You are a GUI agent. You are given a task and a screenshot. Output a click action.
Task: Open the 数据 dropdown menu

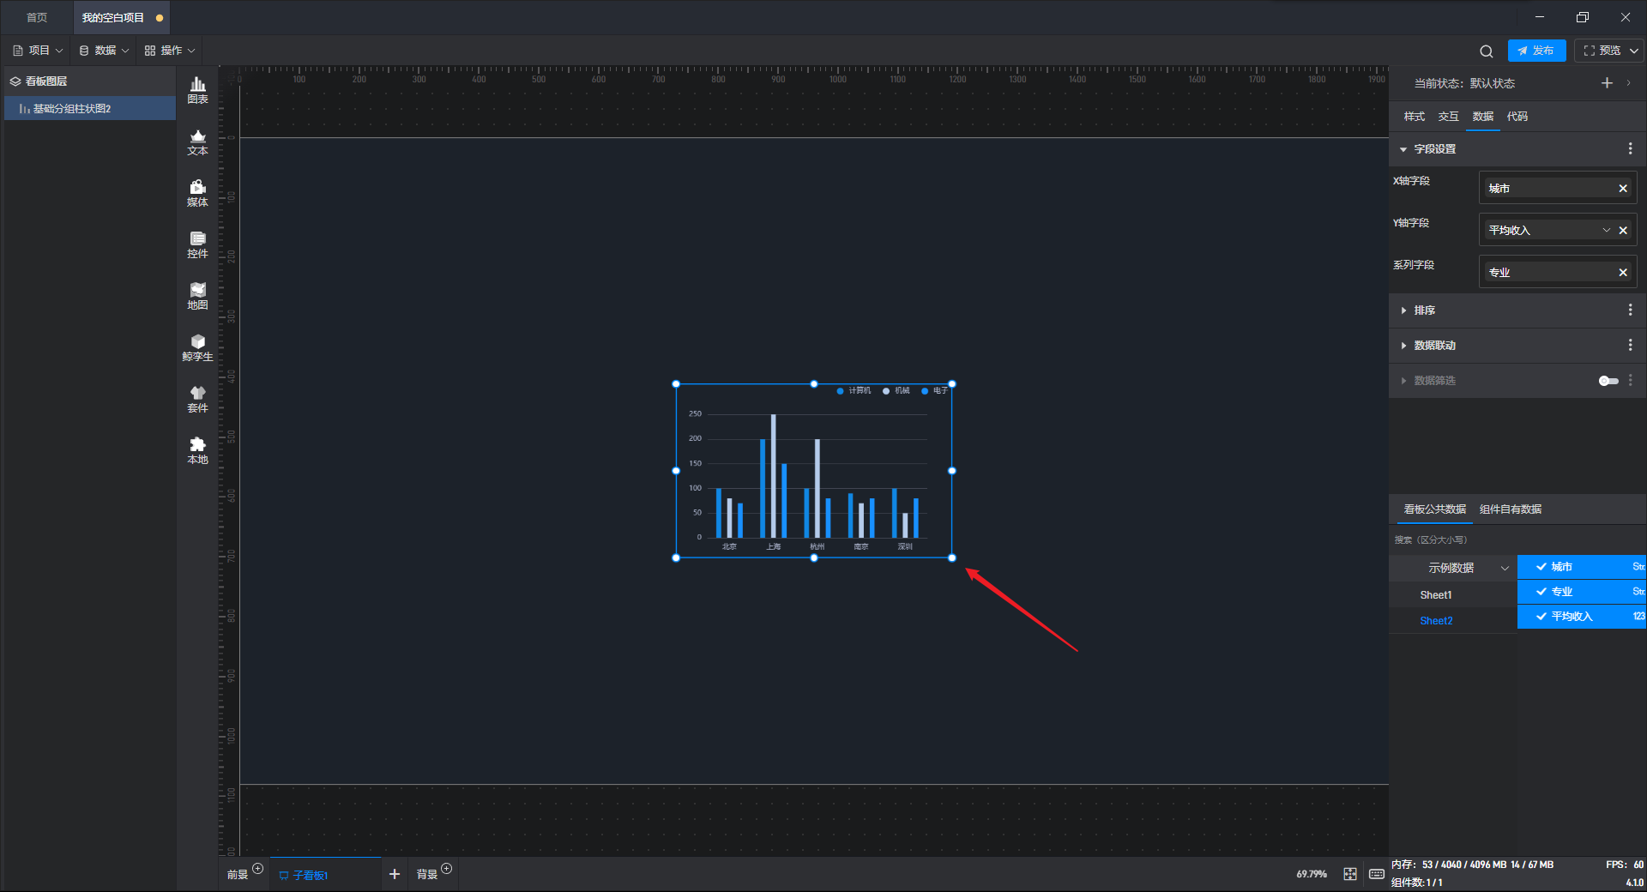pos(104,51)
